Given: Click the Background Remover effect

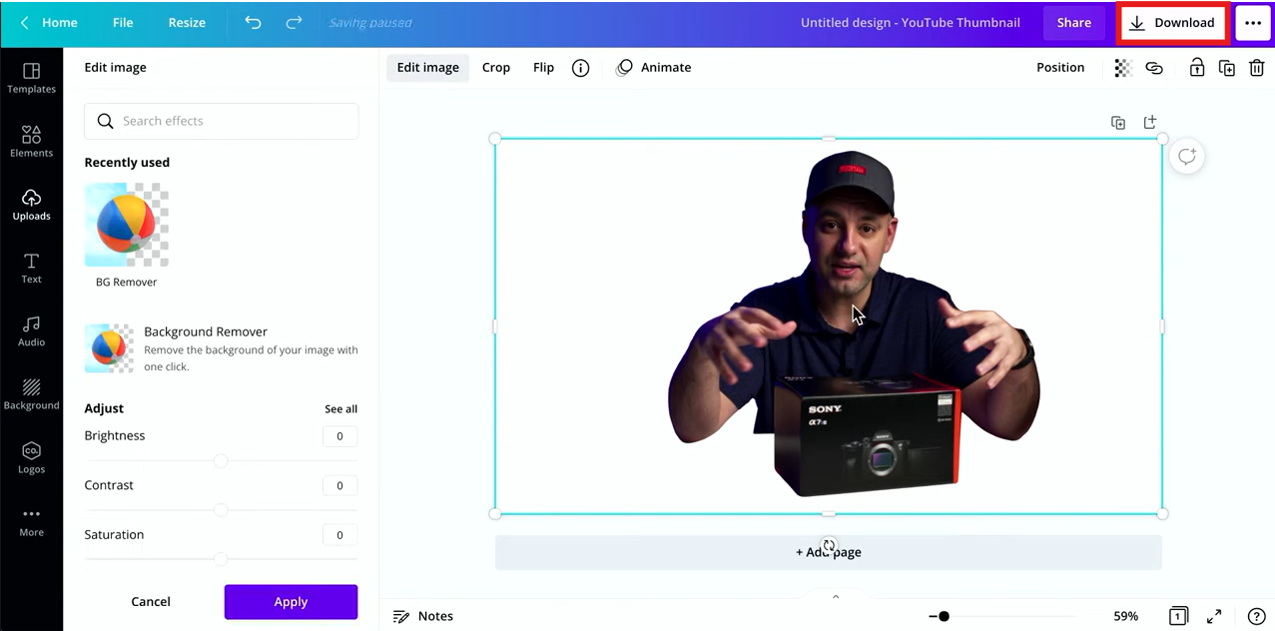Looking at the screenshot, I should pos(221,348).
